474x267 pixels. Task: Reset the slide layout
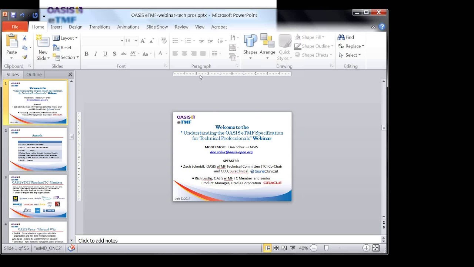62,47
